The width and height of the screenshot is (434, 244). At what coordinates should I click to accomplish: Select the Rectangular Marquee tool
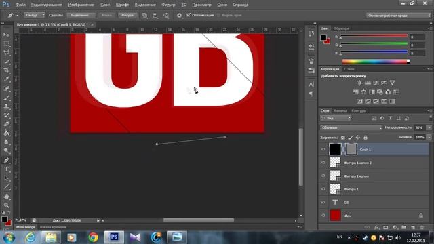[x=6, y=43]
